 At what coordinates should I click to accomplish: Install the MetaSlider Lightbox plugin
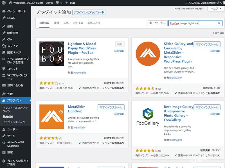tap(111, 107)
